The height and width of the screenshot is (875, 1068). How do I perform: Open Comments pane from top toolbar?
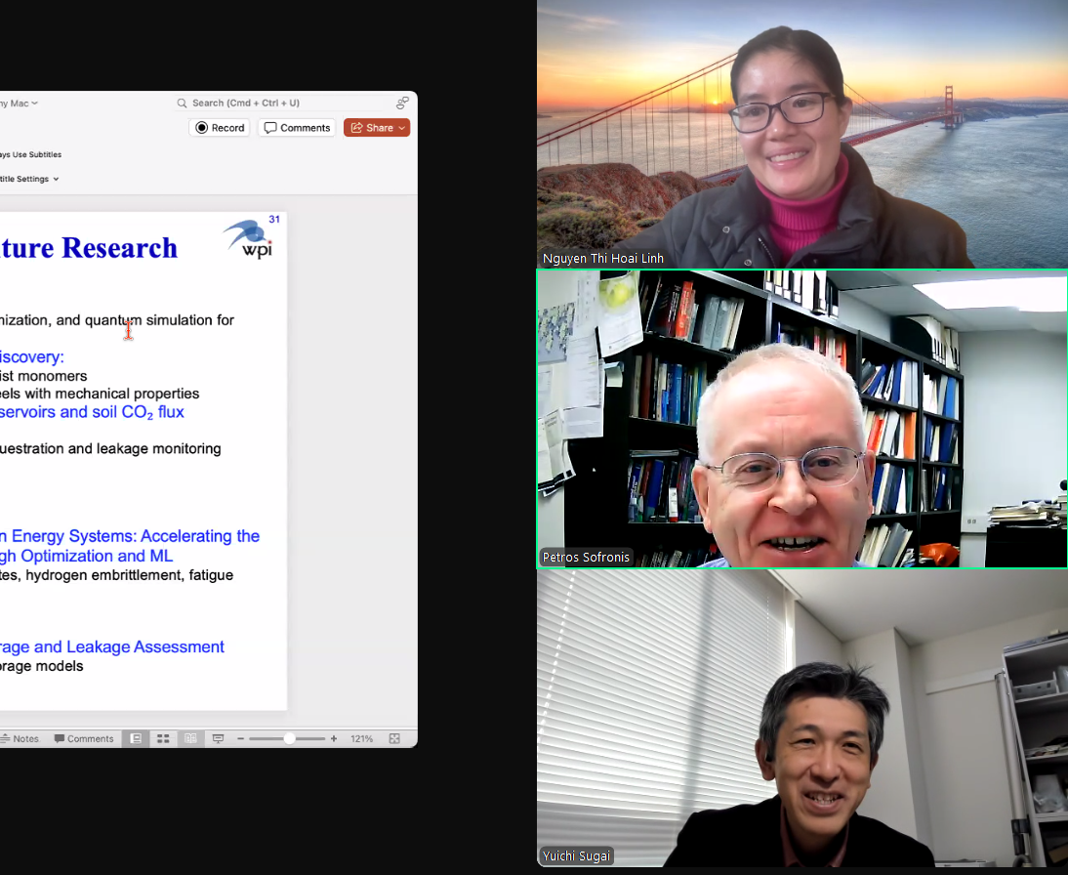click(x=297, y=128)
